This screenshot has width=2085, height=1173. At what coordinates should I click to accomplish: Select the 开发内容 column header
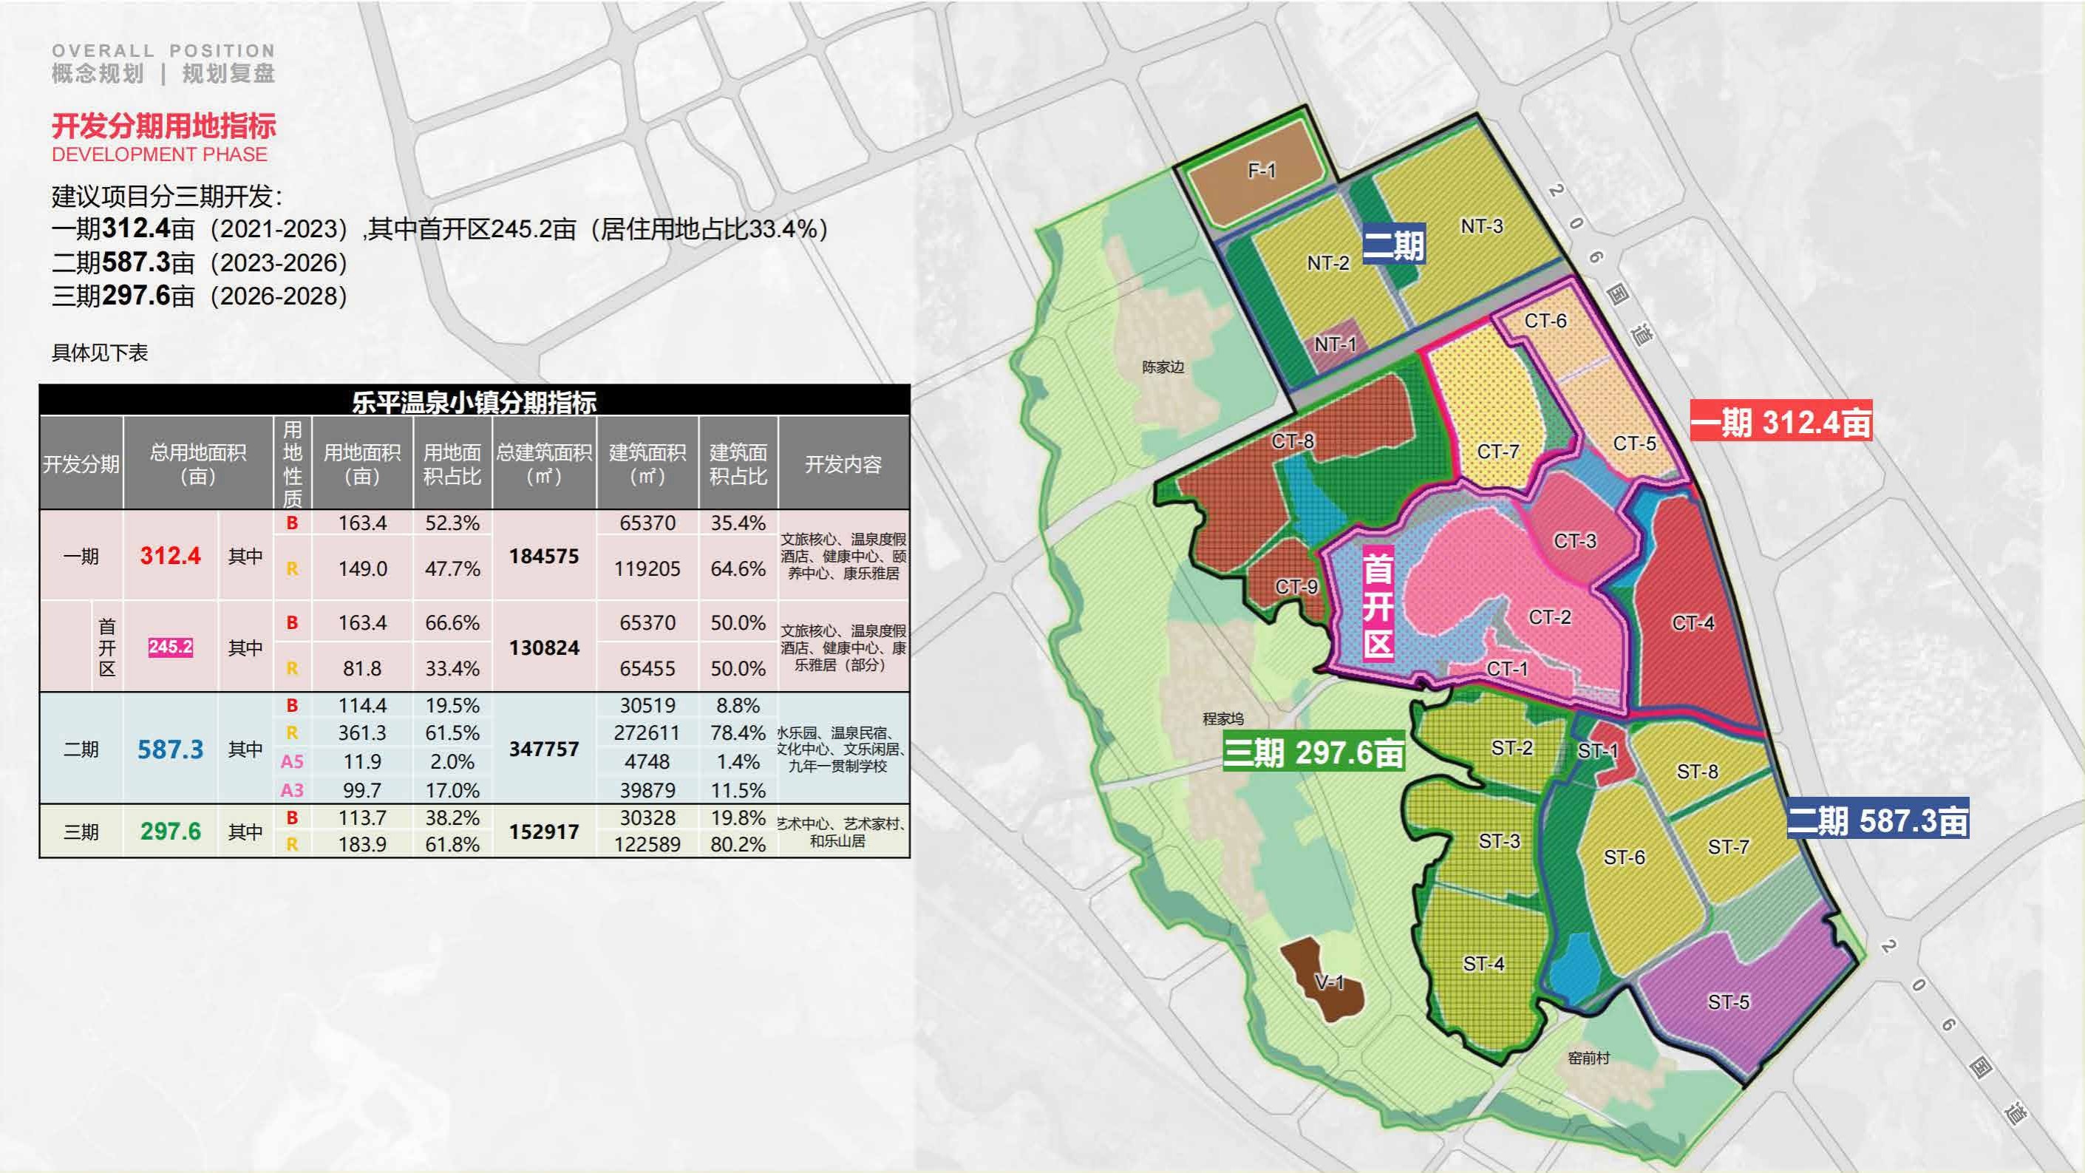pyautogui.click(x=843, y=464)
